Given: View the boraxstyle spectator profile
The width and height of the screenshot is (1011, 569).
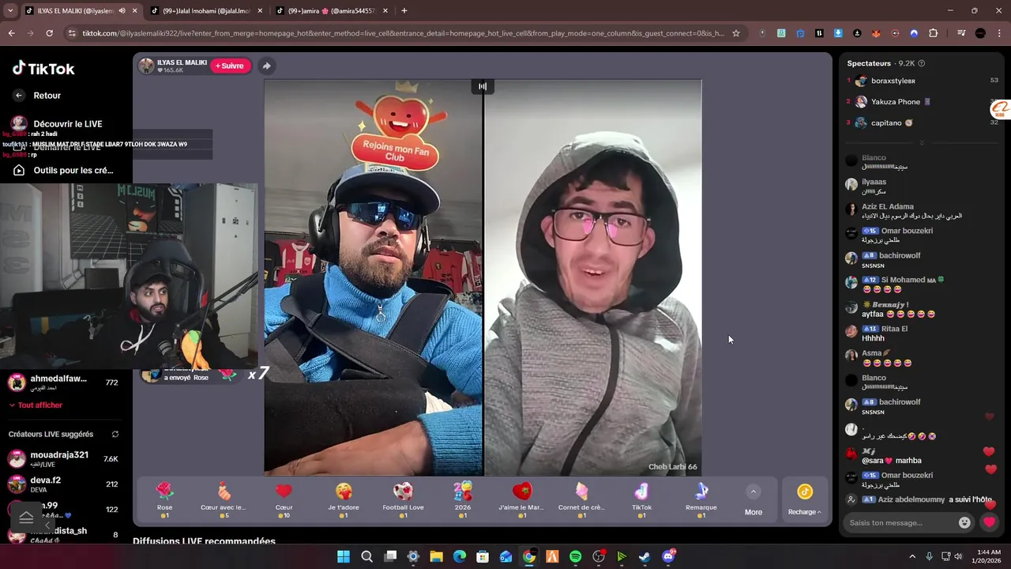Looking at the screenshot, I should click(x=893, y=81).
